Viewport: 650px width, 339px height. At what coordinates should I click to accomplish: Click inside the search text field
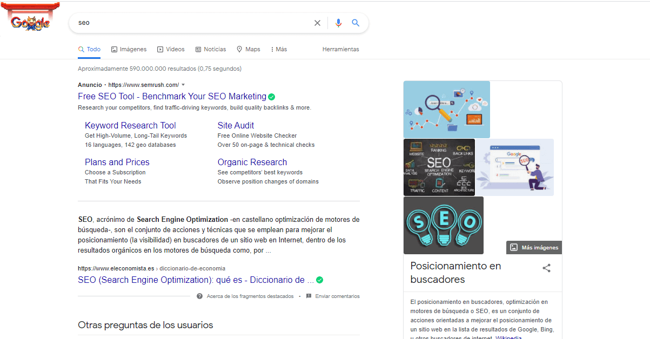point(189,23)
